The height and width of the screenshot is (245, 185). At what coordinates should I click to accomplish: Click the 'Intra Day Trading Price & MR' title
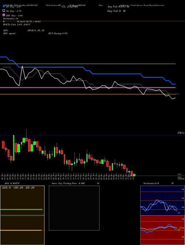pyautogui.click(x=68, y=183)
